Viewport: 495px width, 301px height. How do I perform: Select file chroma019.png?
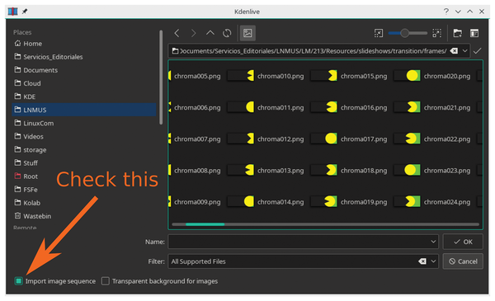pos(349,202)
